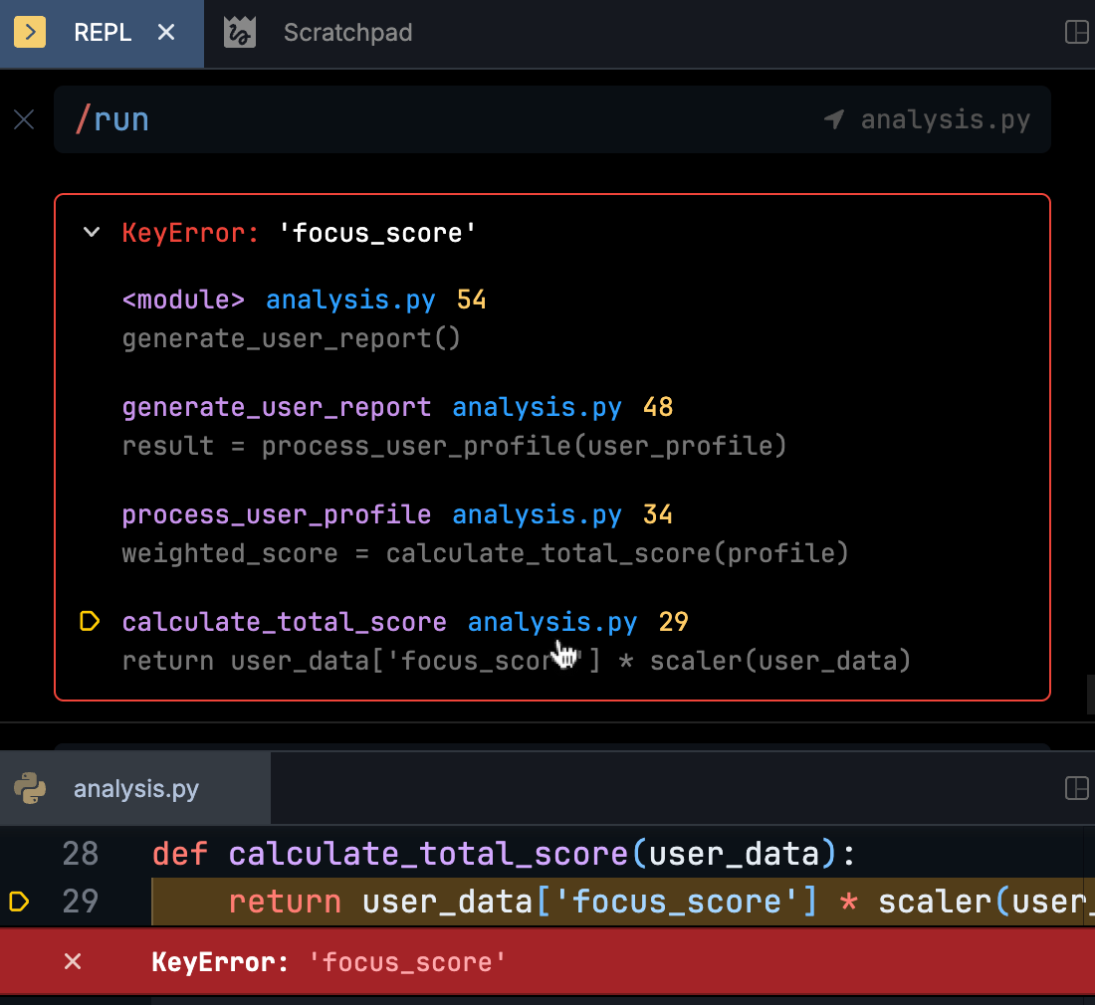Click the REPL terminal prompt icon

pos(30,32)
